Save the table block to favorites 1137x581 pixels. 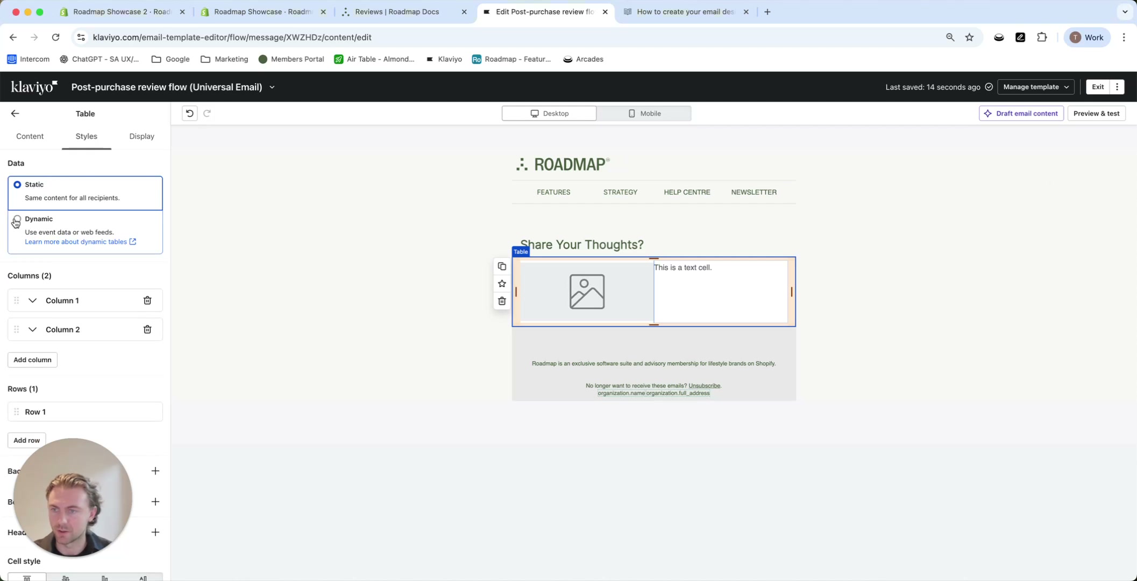[x=502, y=284]
